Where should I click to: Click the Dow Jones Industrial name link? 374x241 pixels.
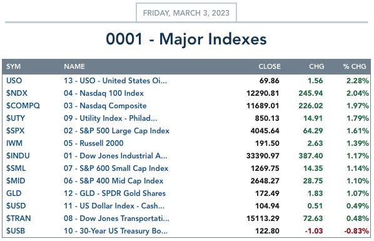point(116,156)
